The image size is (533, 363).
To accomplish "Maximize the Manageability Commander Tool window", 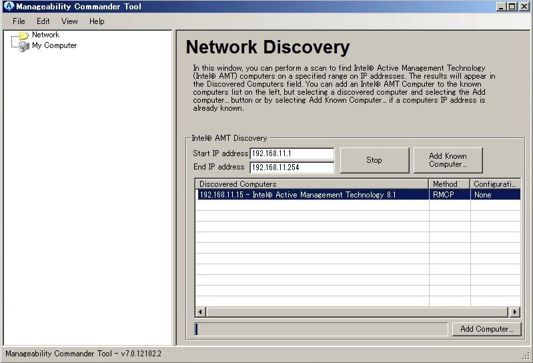I will (512, 7).
